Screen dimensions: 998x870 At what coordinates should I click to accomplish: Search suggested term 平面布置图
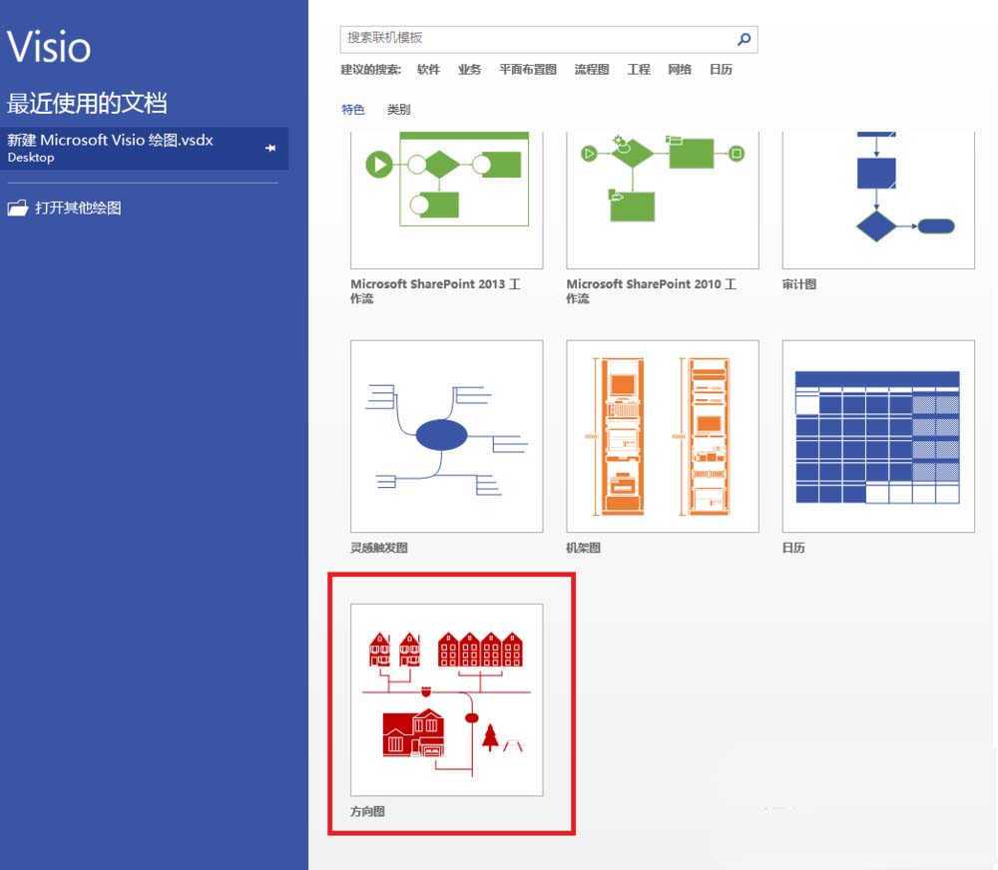528,70
